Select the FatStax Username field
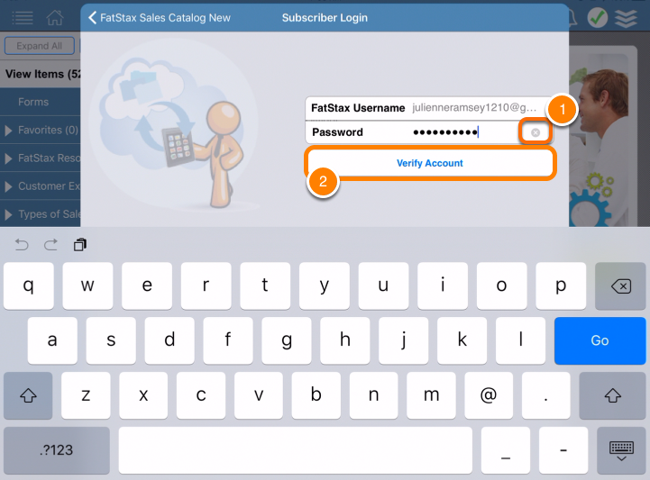 pos(429,108)
